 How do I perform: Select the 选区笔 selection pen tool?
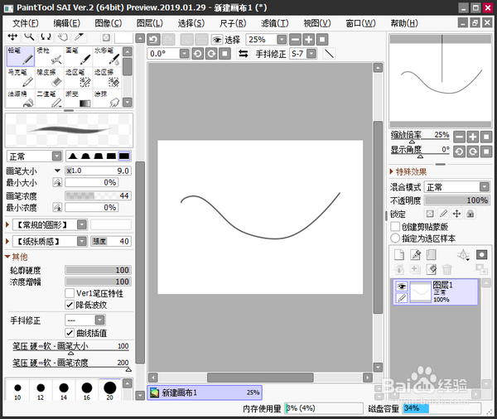tap(78, 78)
